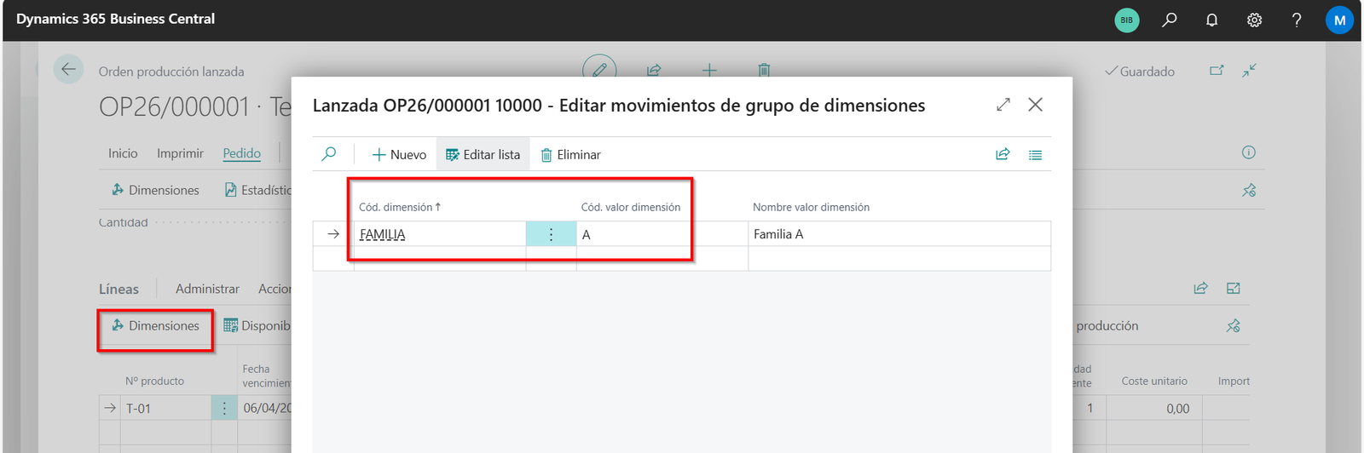Image resolution: width=1364 pixels, height=453 pixels.
Task: Open the user account avatar M
Action: click(x=1339, y=20)
